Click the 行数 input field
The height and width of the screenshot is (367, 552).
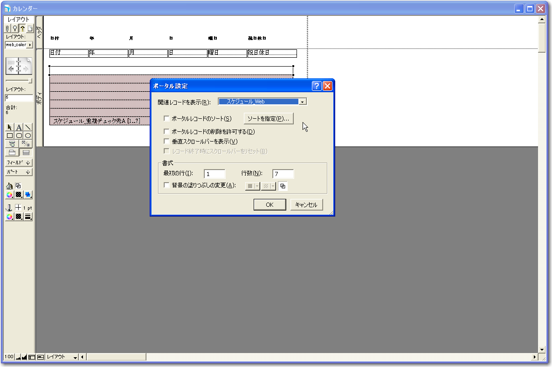pyautogui.click(x=283, y=174)
